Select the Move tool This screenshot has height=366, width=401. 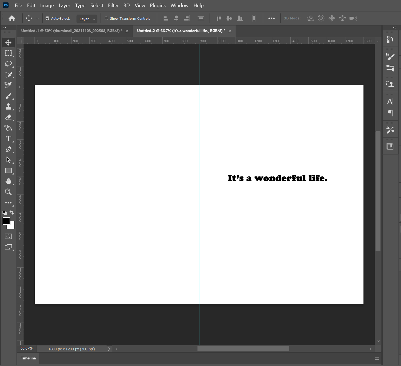8,42
